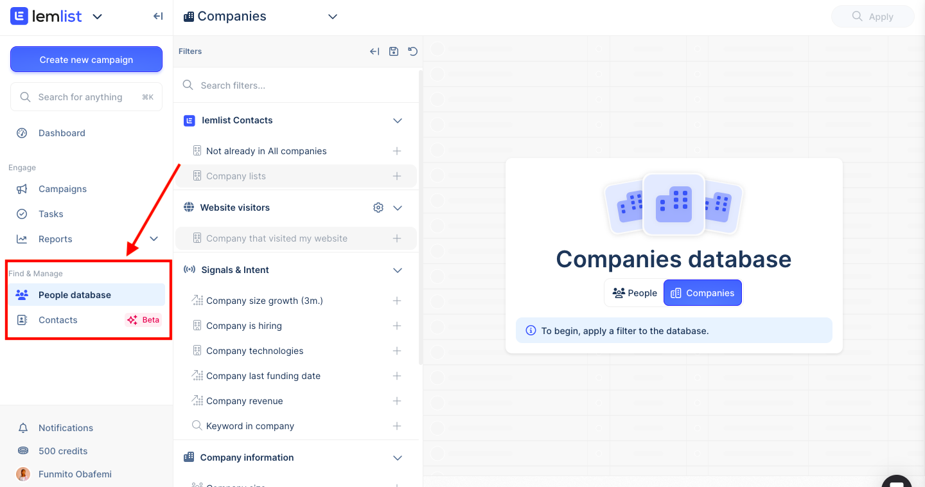
Task: Go to Contacts in the sidebar
Action: click(x=58, y=320)
